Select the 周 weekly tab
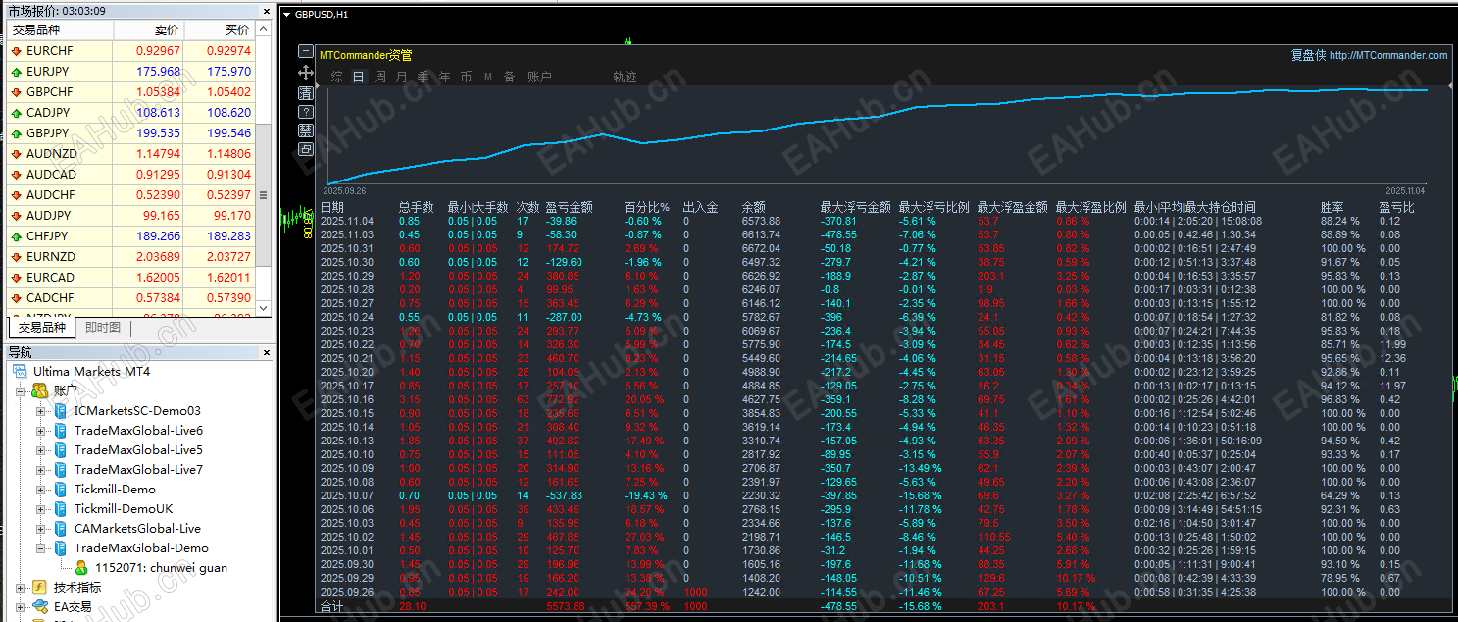This screenshot has height=622, width=1458. point(380,77)
